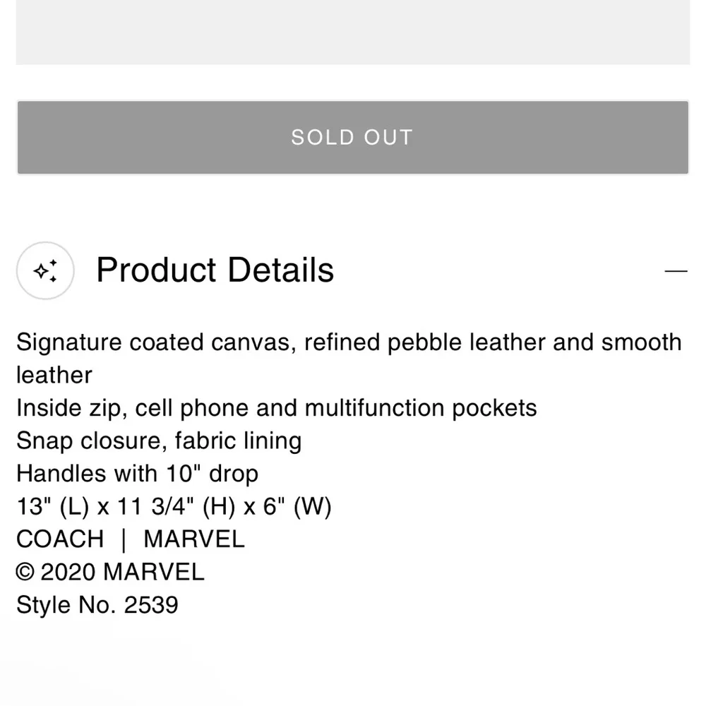Click the sparkle icon beside Product Details
706x706 pixels.
click(x=45, y=271)
